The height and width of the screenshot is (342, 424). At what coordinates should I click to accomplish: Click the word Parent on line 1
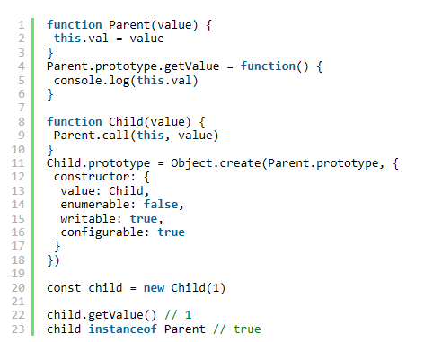tap(129, 25)
